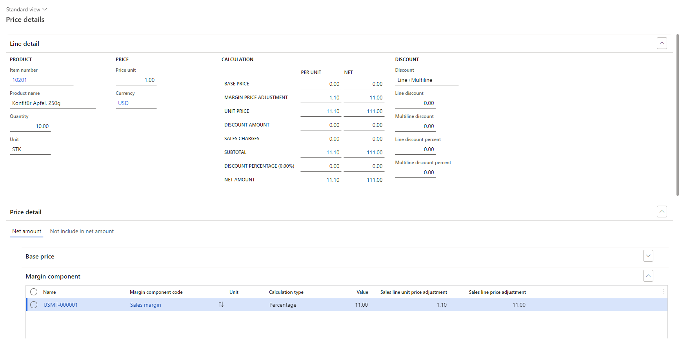
Task: Sort by Sales line unit price adjustment header
Action: pyautogui.click(x=414, y=292)
